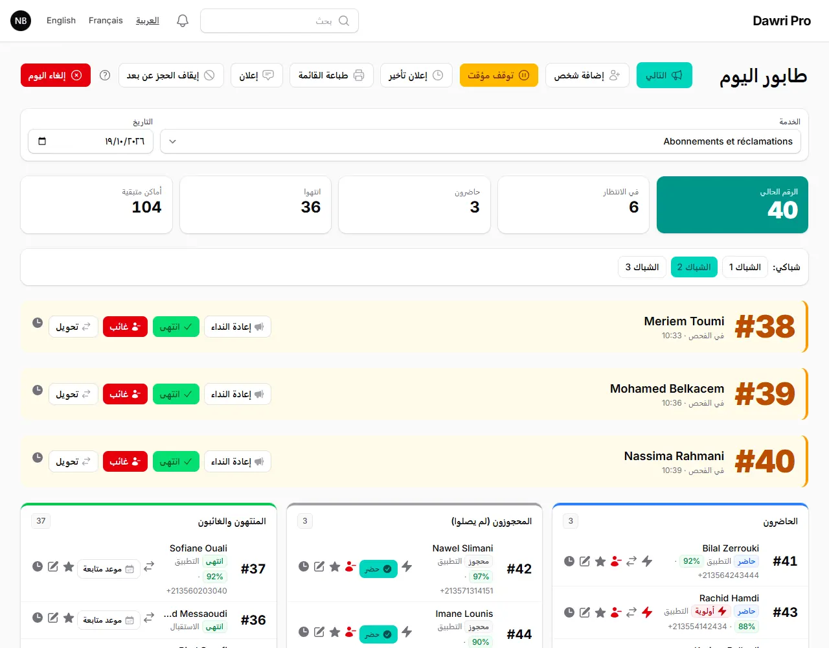Transfer Mohamed Belkacem #39 (تحويل)
This screenshot has width=829, height=648.
click(73, 394)
